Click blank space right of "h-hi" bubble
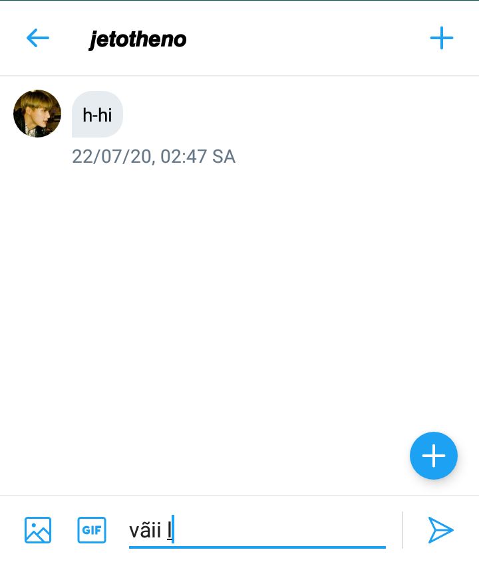The width and height of the screenshot is (479, 564). (299, 114)
